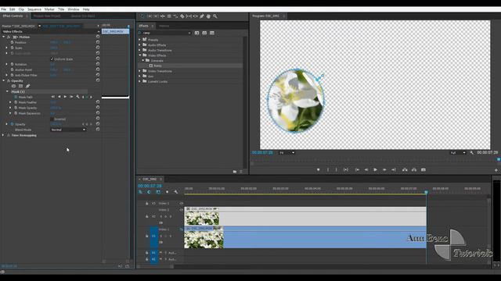Open Program monitor zoom level dropdown
This screenshot has height=281, width=501.
click(287, 153)
